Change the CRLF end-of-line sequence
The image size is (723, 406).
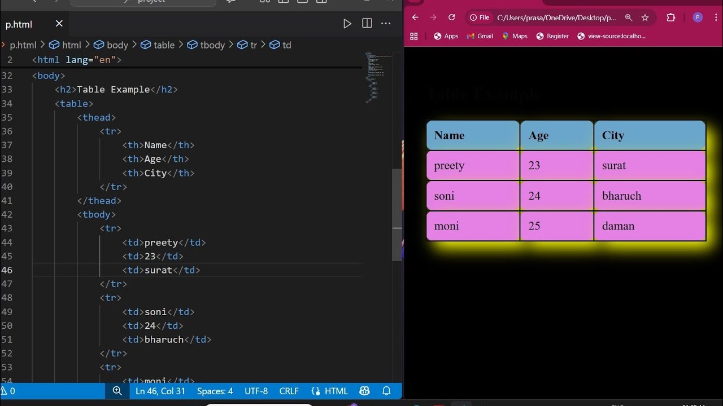click(289, 391)
